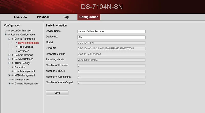
Task: Collapse Remote Configuration with its minus box
Action: click(6, 35)
